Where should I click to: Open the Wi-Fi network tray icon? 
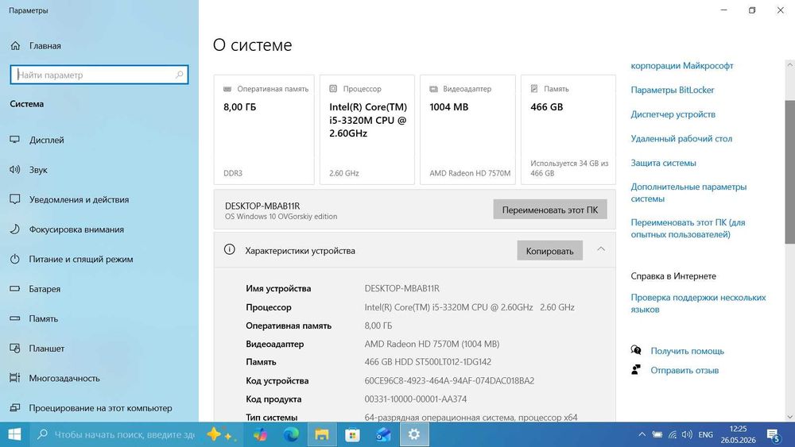(673, 434)
